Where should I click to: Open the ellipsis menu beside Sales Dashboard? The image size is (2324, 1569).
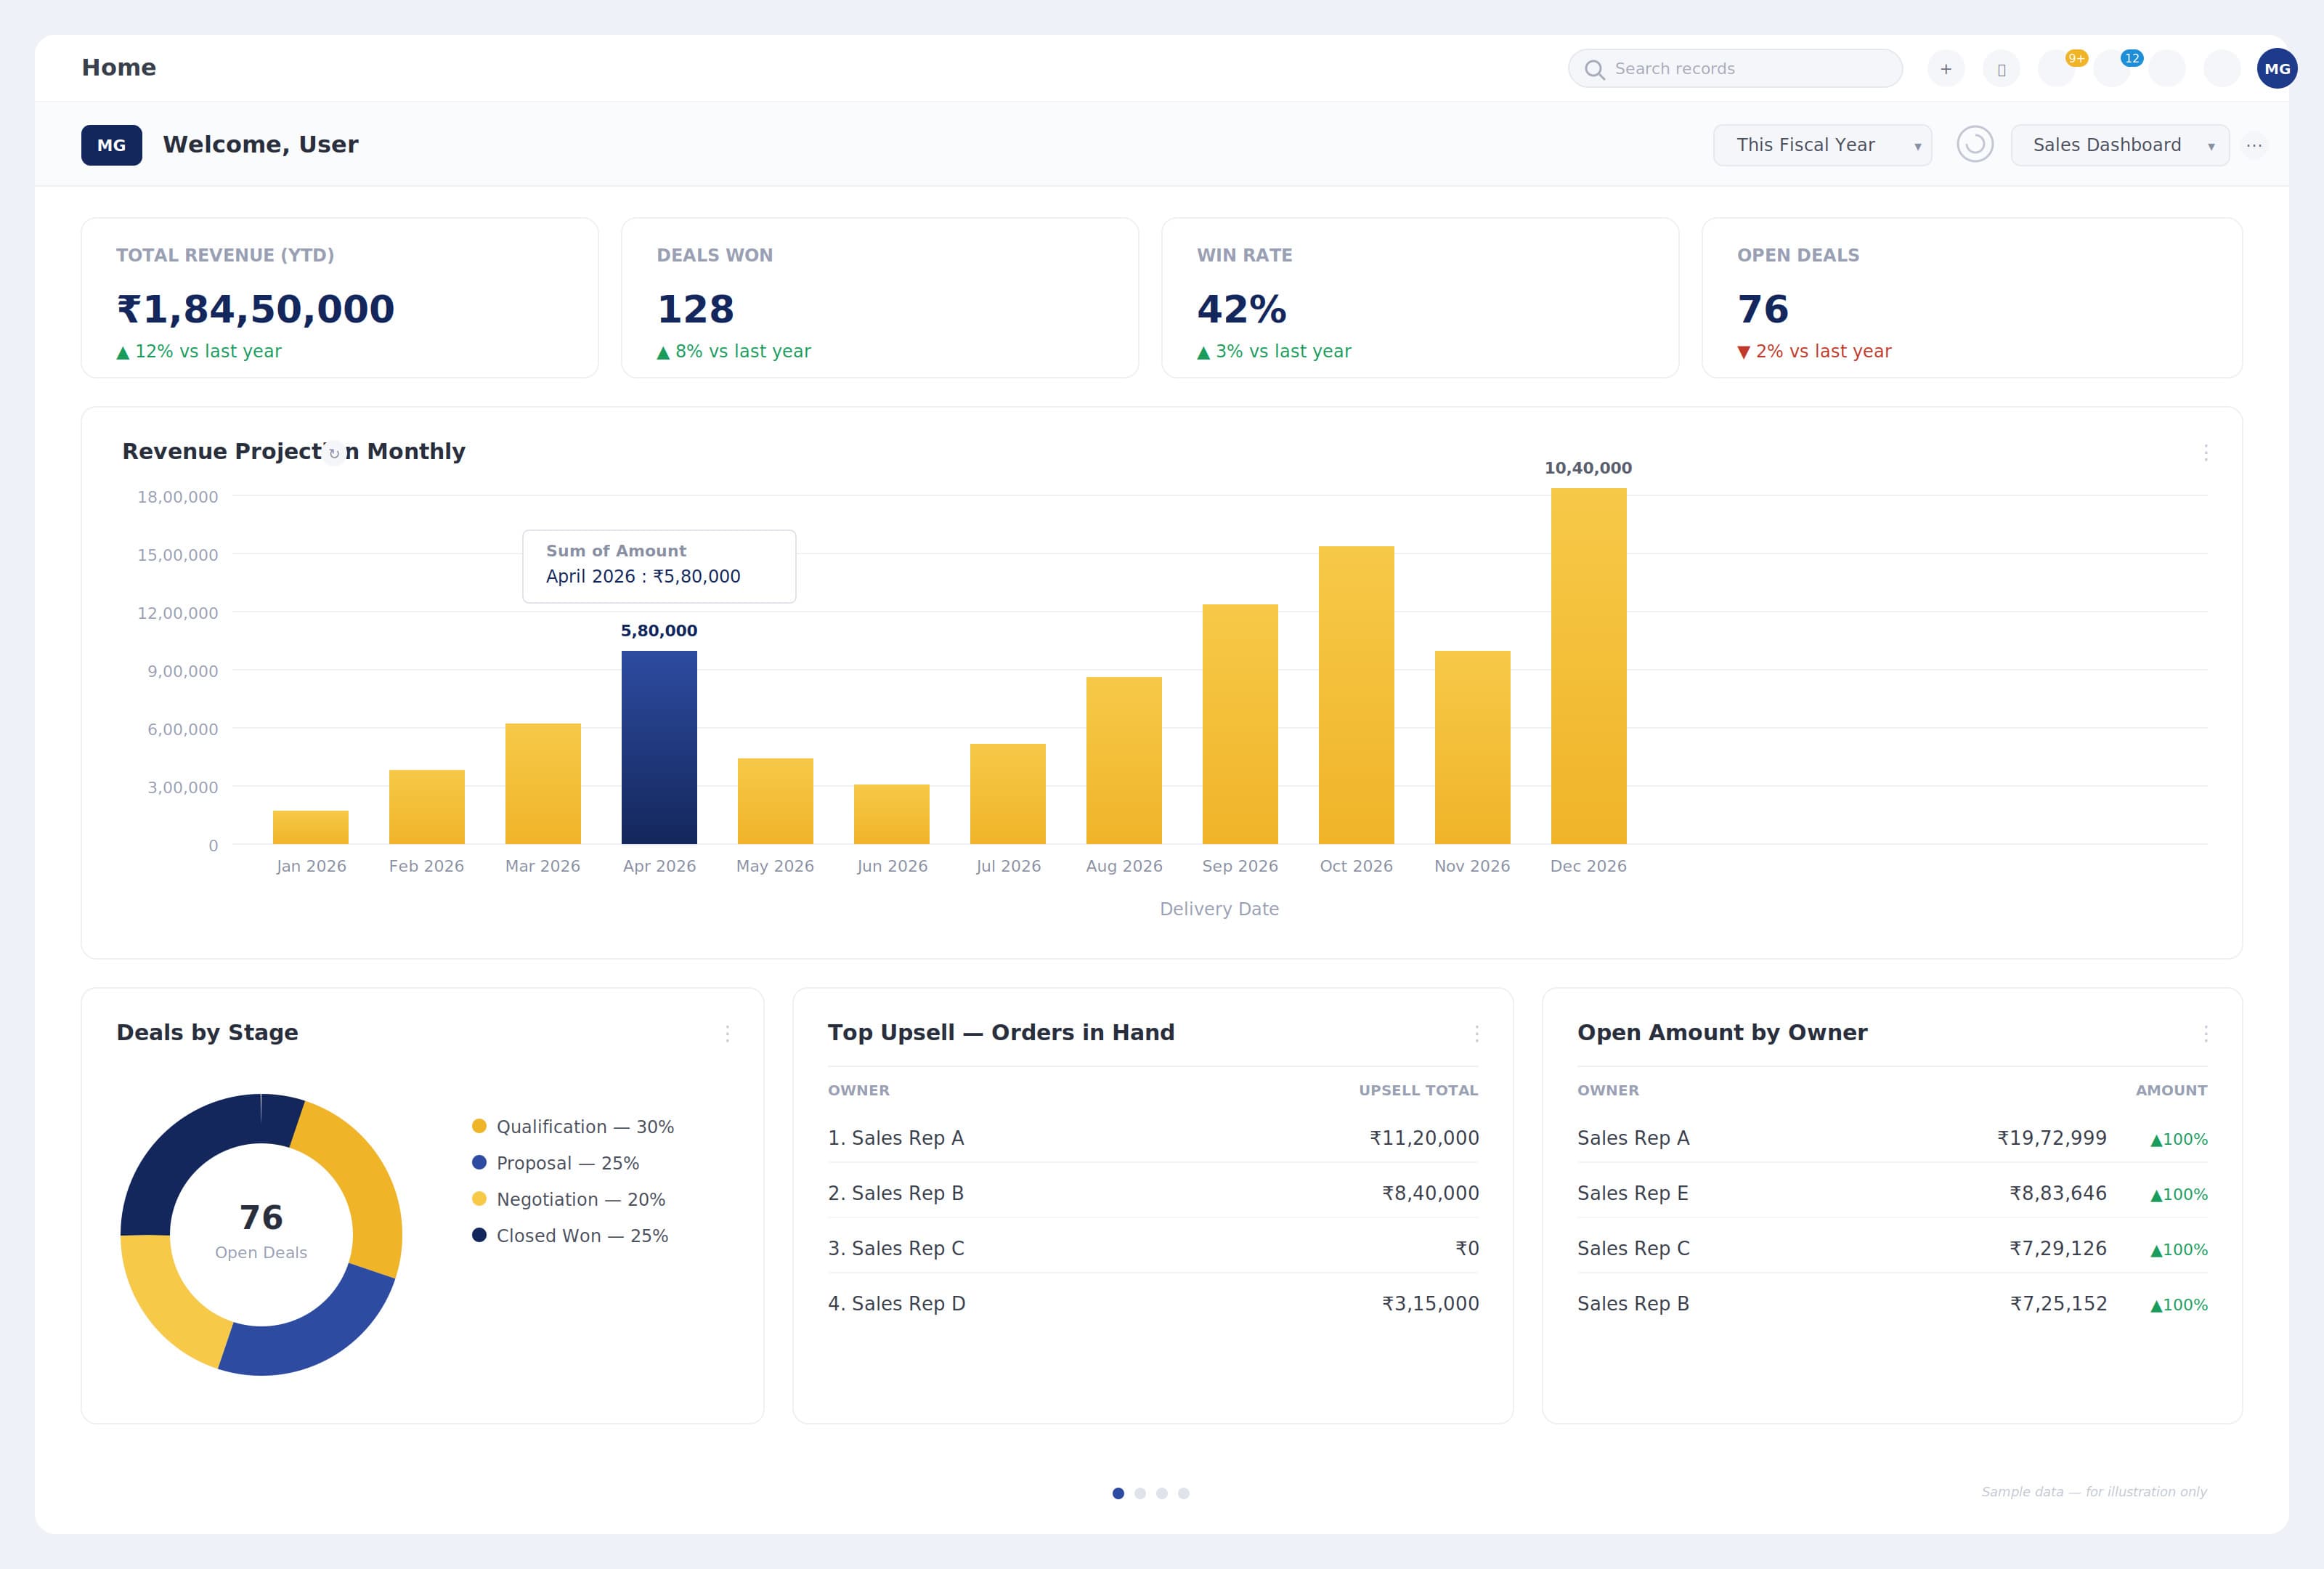click(2253, 145)
